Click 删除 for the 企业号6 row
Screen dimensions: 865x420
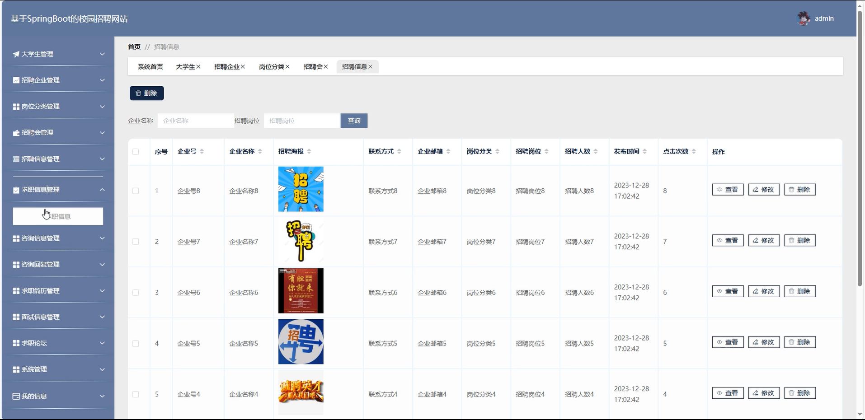click(x=800, y=291)
